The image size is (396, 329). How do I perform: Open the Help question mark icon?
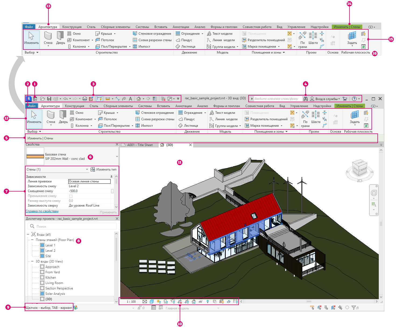click(x=354, y=99)
